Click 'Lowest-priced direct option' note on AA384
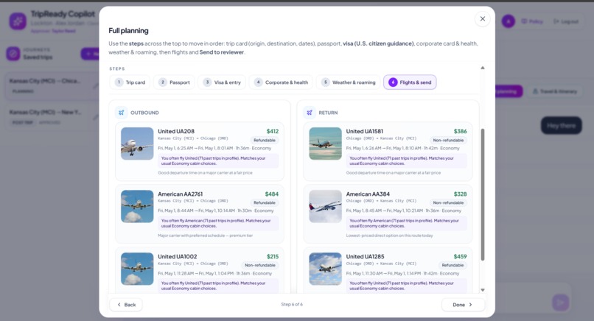The image size is (594, 321). (x=389, y=236)
